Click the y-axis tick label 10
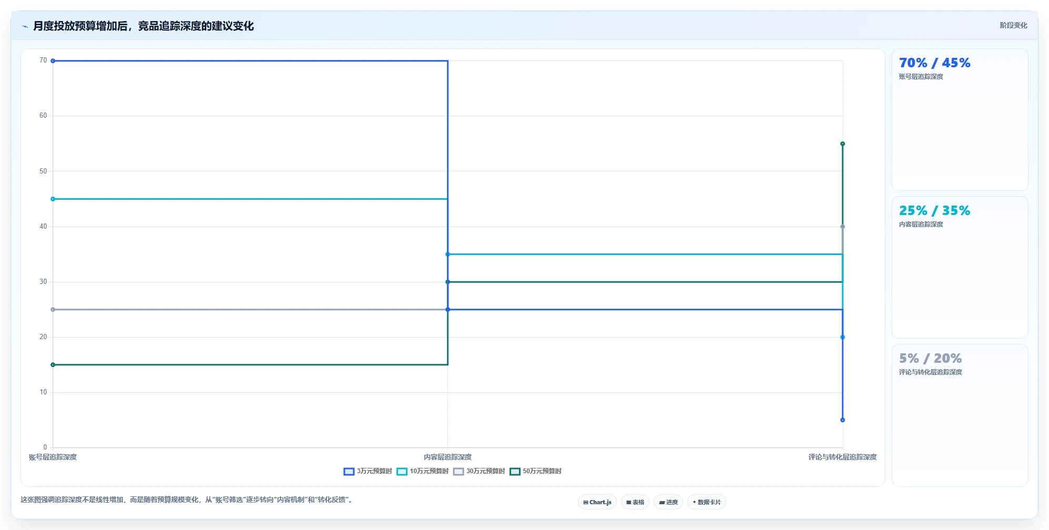This screenshot has width=1049, height=530. pos(43,392)
